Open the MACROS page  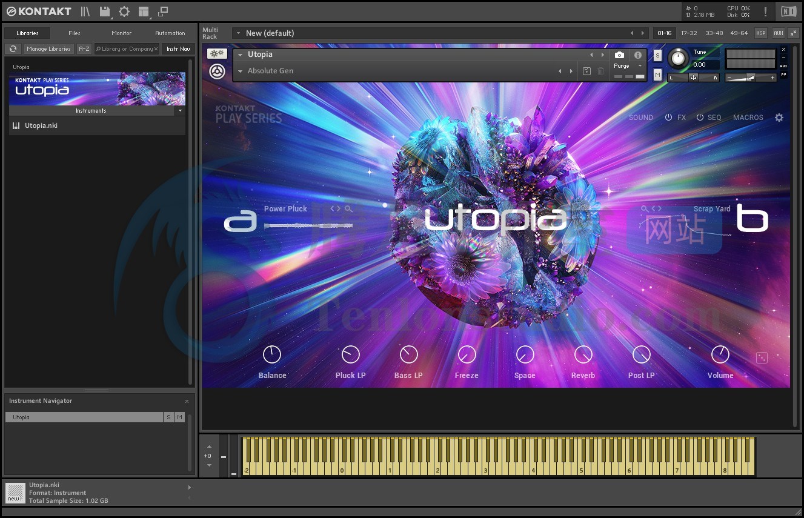[748, 118]
